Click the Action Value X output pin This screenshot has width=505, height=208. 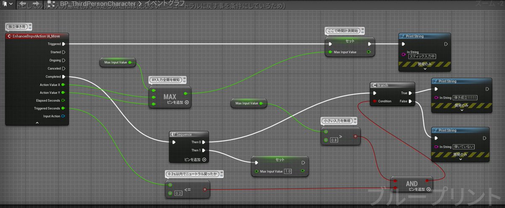pos(64,84)
